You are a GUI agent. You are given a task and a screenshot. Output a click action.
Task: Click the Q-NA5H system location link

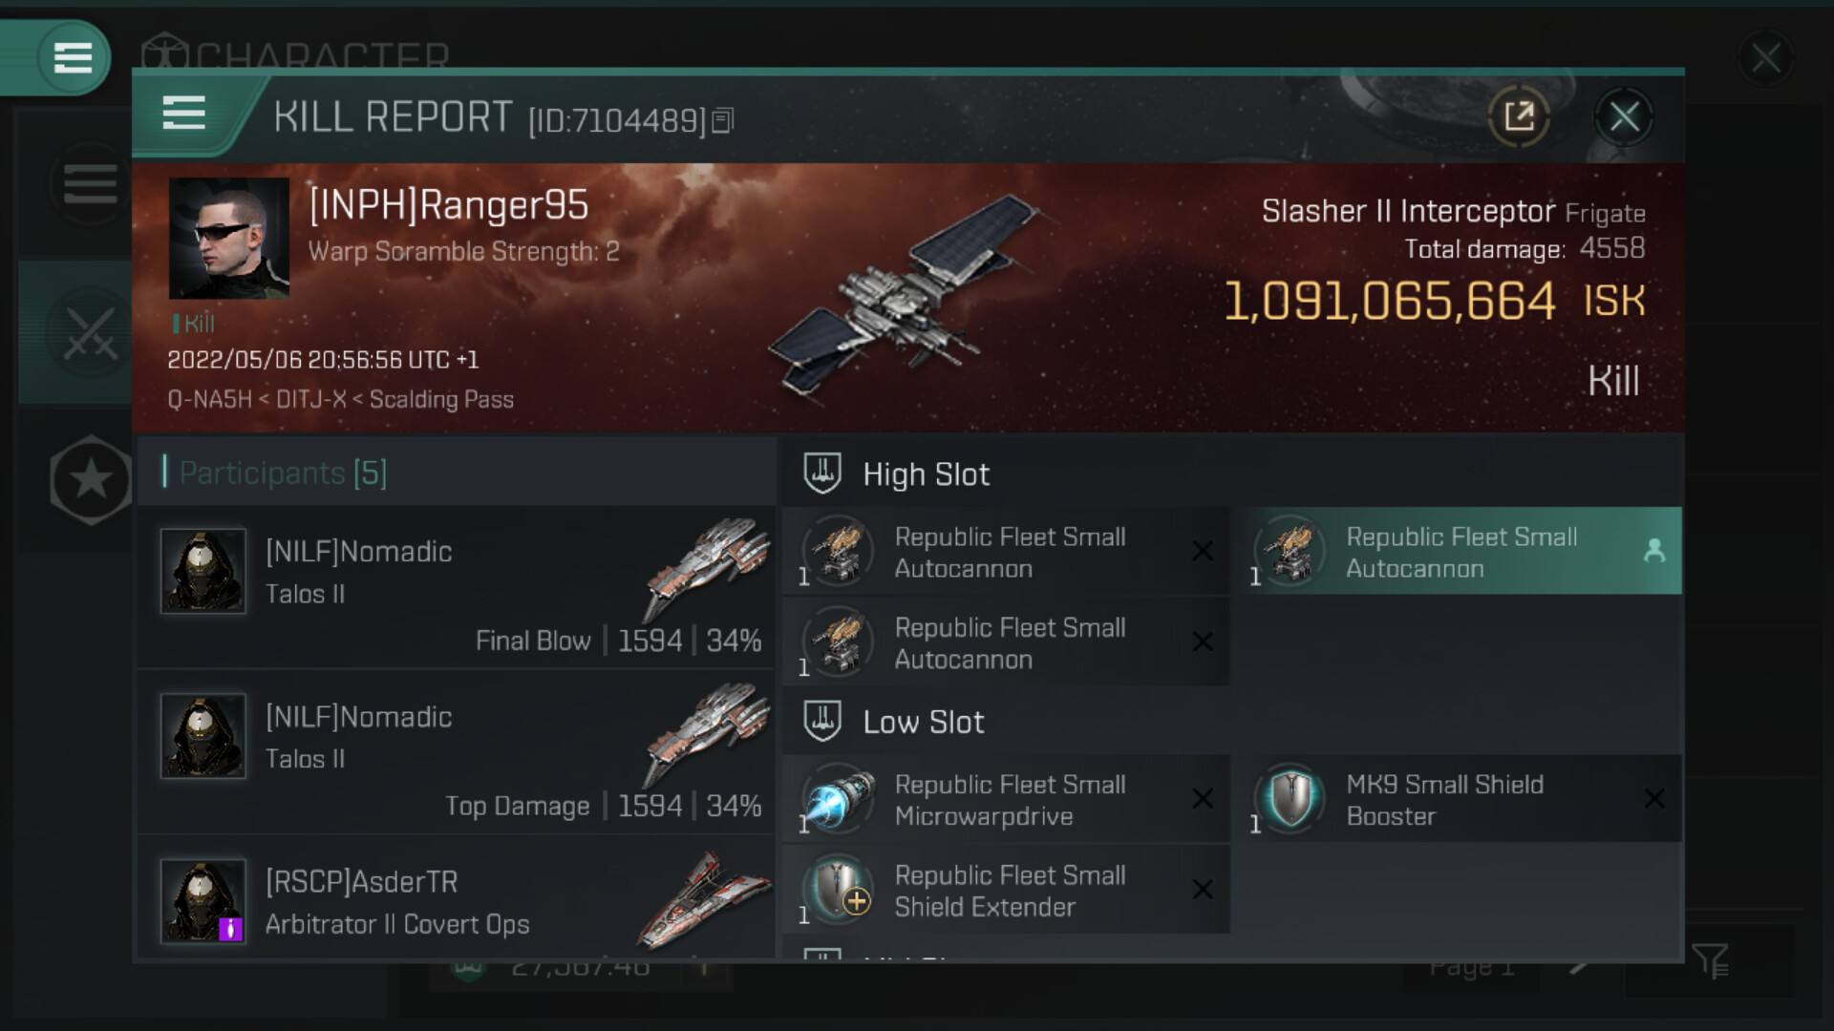tap(209, 399)
